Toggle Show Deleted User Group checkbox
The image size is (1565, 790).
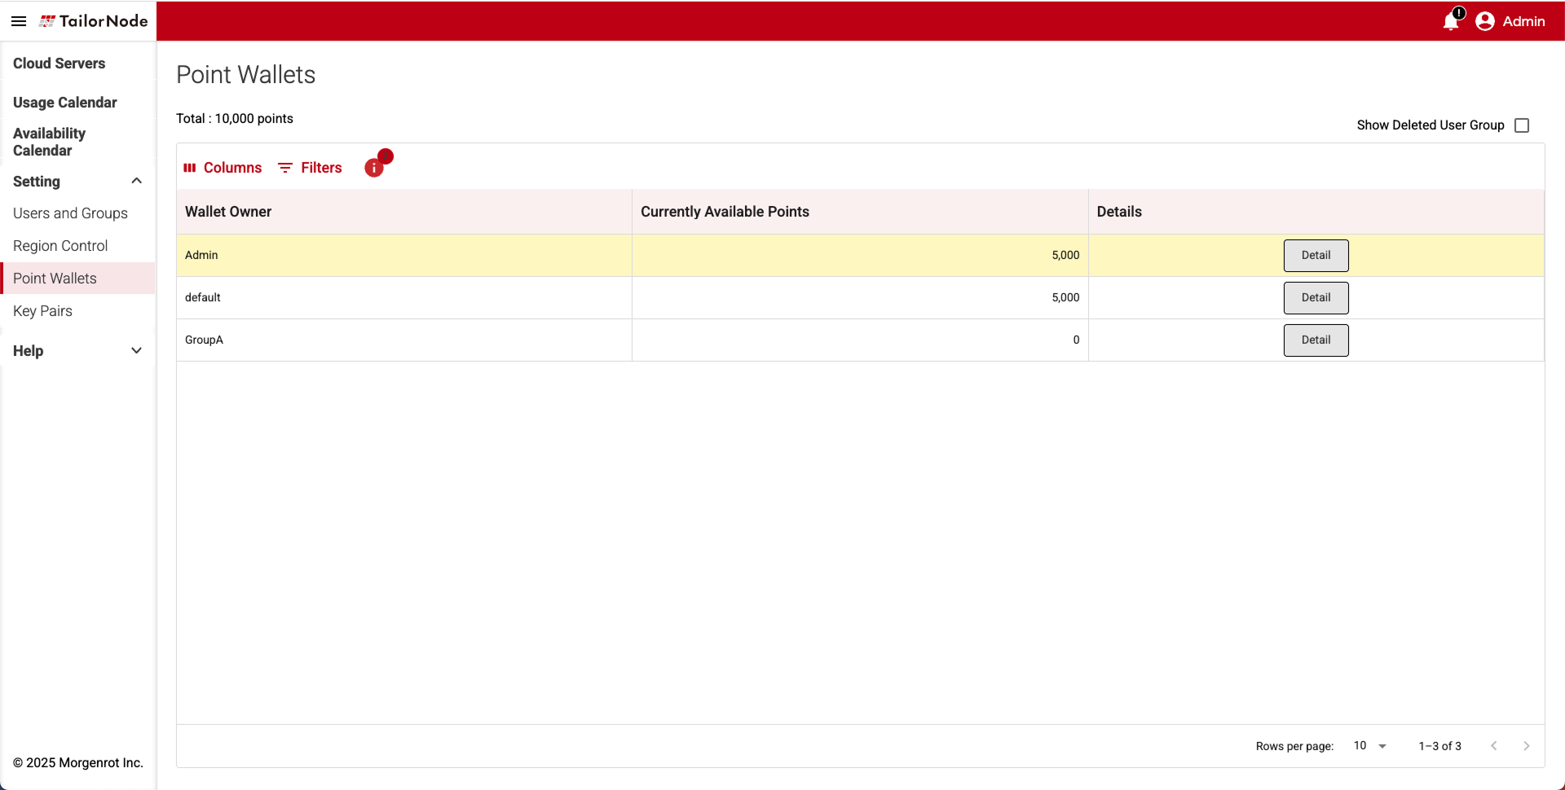[1522, 125]
